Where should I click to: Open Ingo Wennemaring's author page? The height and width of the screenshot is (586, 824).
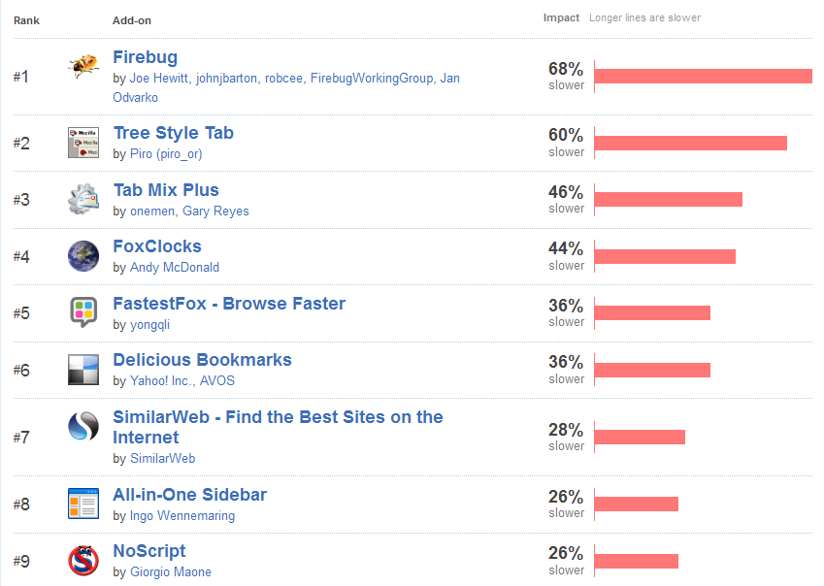coord(182,515)
